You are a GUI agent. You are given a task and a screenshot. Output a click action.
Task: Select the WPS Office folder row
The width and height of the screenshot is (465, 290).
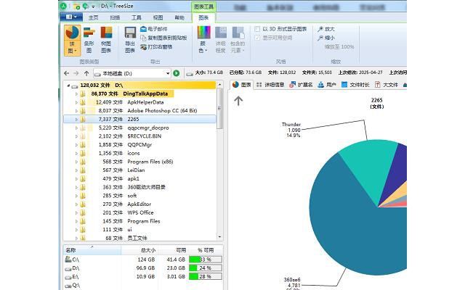click(x=140, y=212)
